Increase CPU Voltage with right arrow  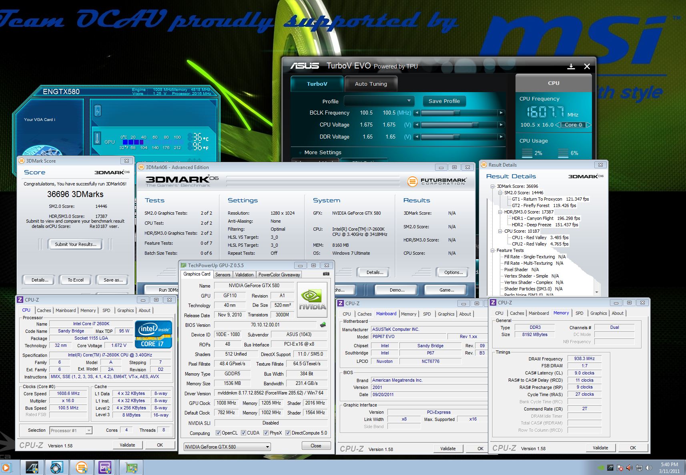pos(501,125)
